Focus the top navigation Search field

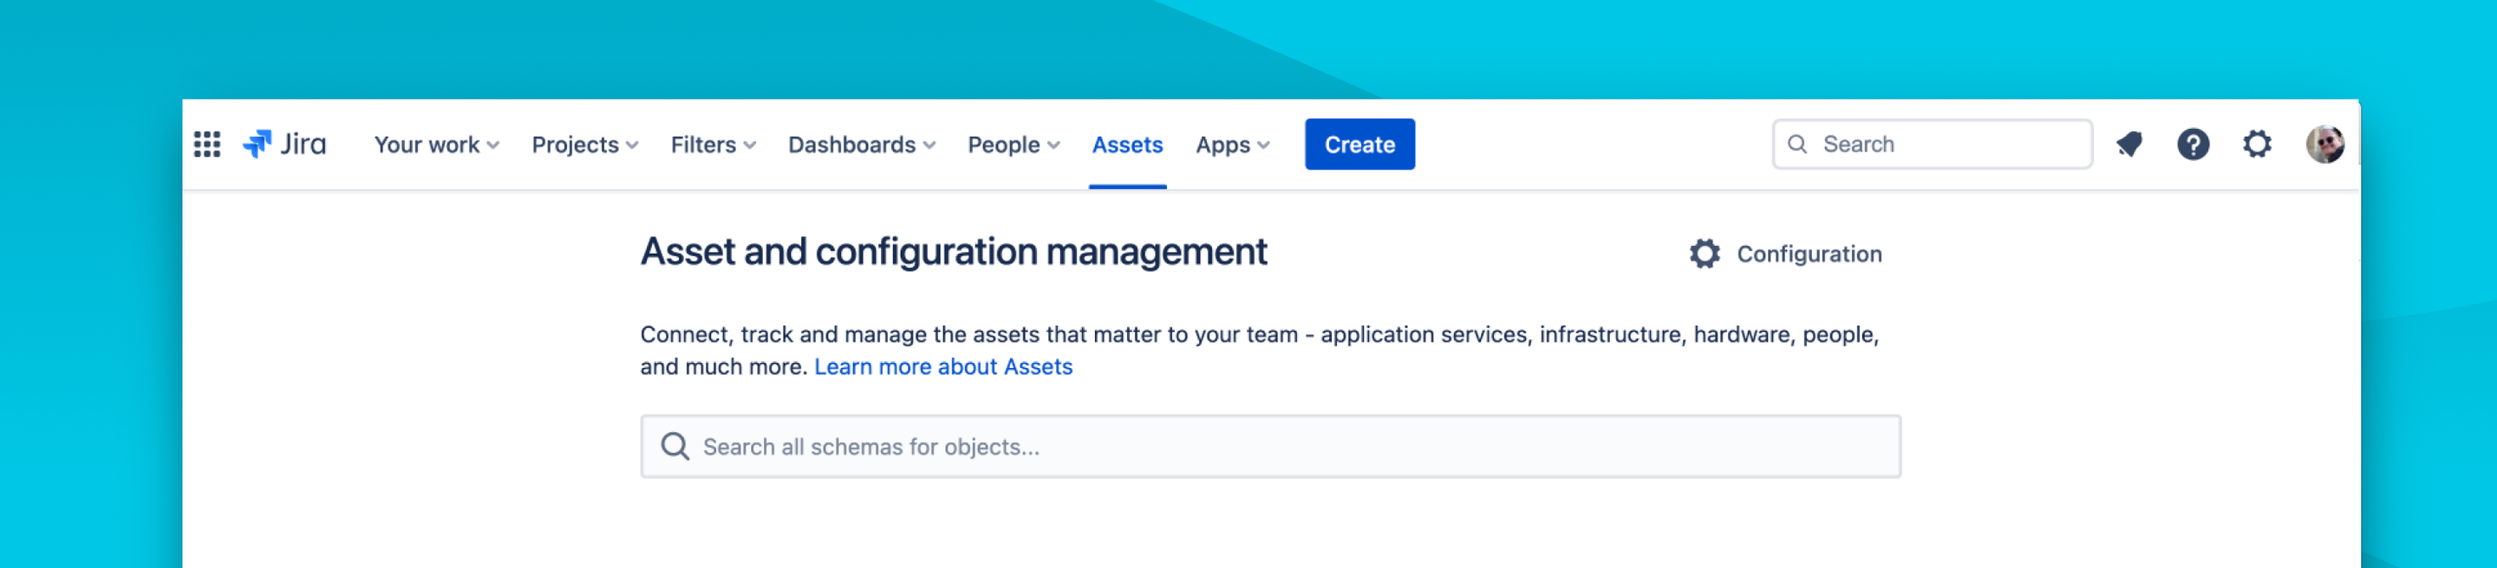coord(1931,145)
